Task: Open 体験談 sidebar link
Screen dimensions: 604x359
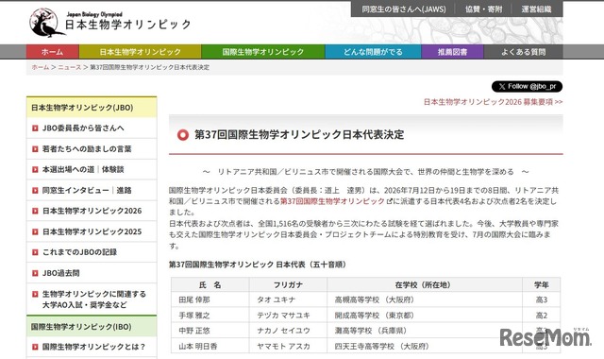Action: click(x=113, y=169)
